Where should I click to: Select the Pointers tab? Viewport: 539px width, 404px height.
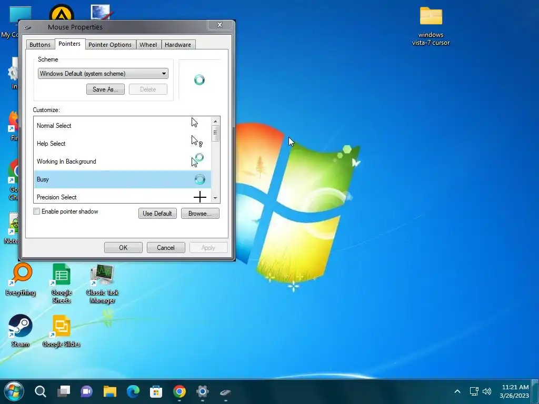click(x=69, y=44)
